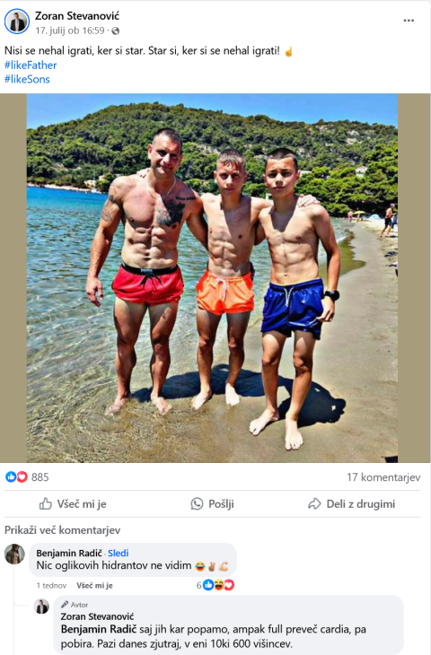431x655 pixels.
Task: Click the blue like reaction icon next to 885
Action: 11,476
